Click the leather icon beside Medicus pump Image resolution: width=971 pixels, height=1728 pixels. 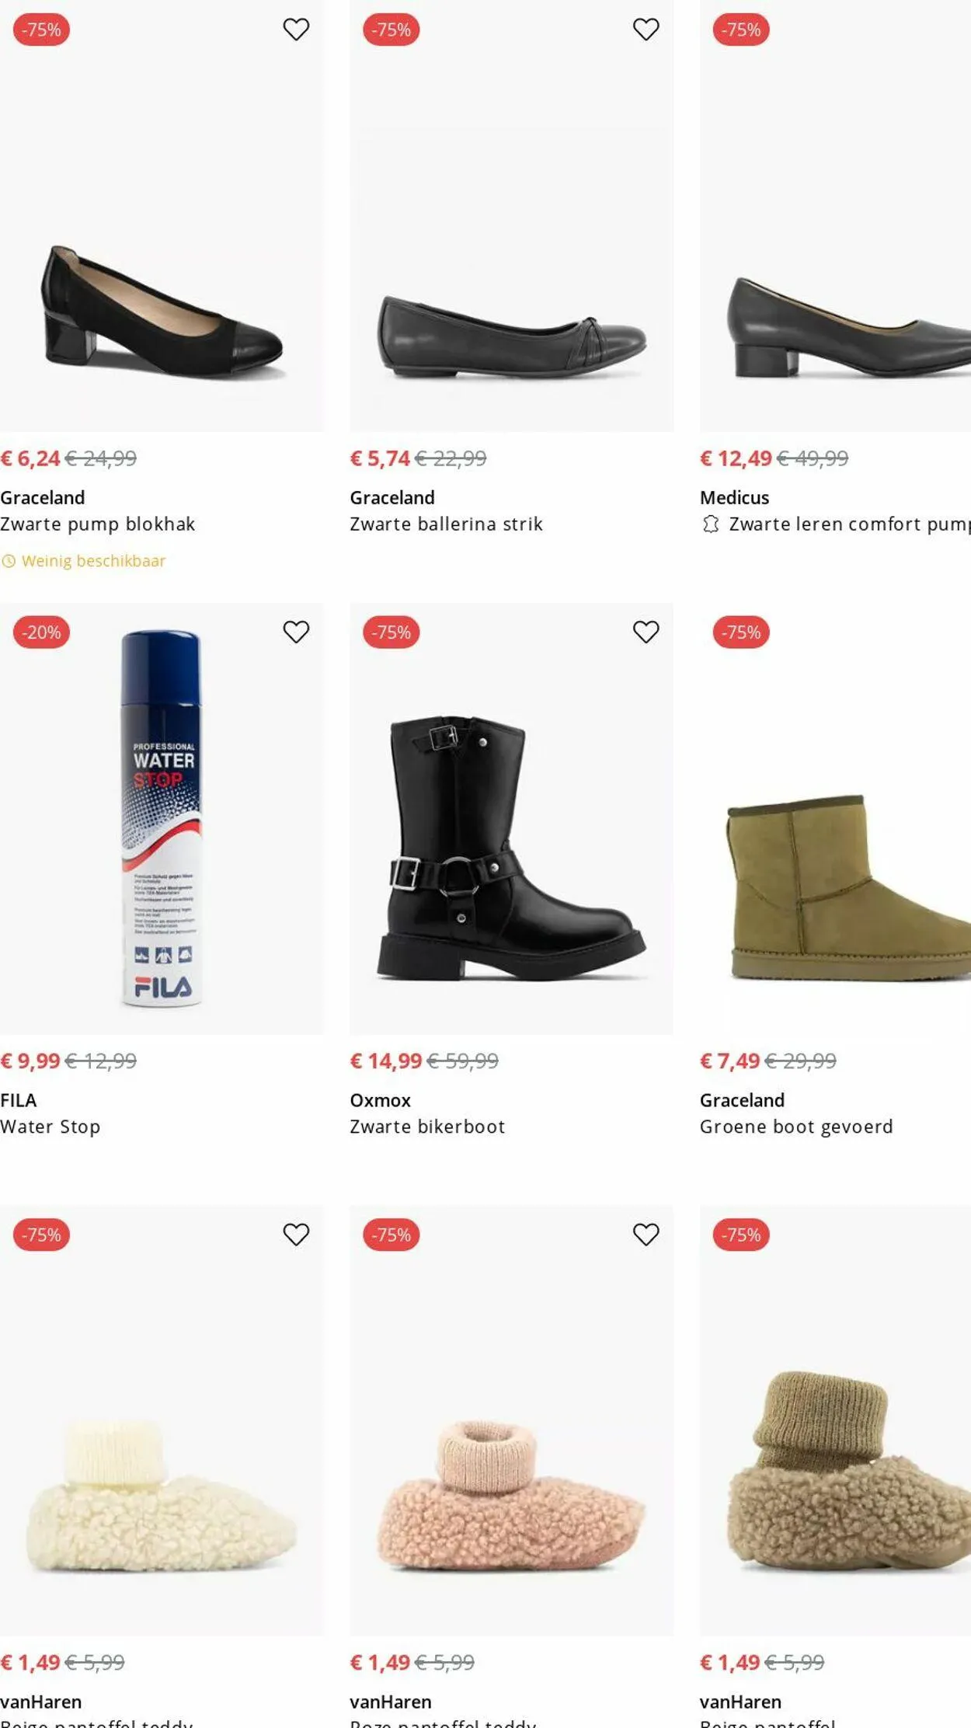[x=710, y=524]
